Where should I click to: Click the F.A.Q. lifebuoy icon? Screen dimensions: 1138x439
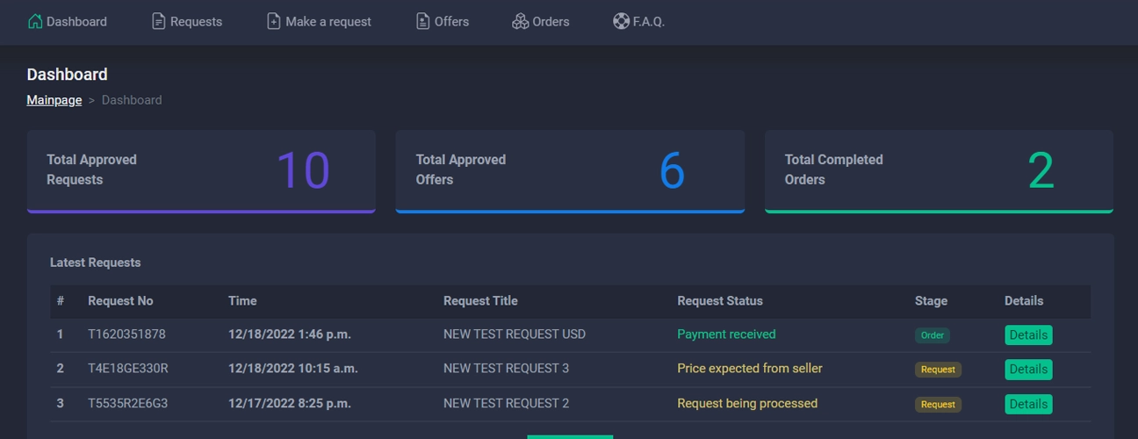point(622,21)
